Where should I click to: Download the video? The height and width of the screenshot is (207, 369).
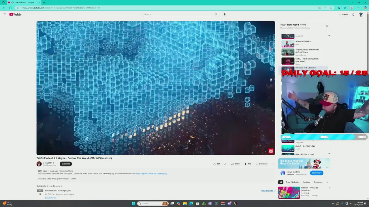coord(261,164)
